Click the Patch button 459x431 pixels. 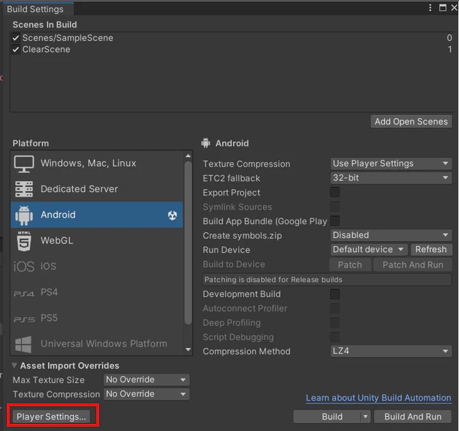pyautogui.click(x=350, y=265)
